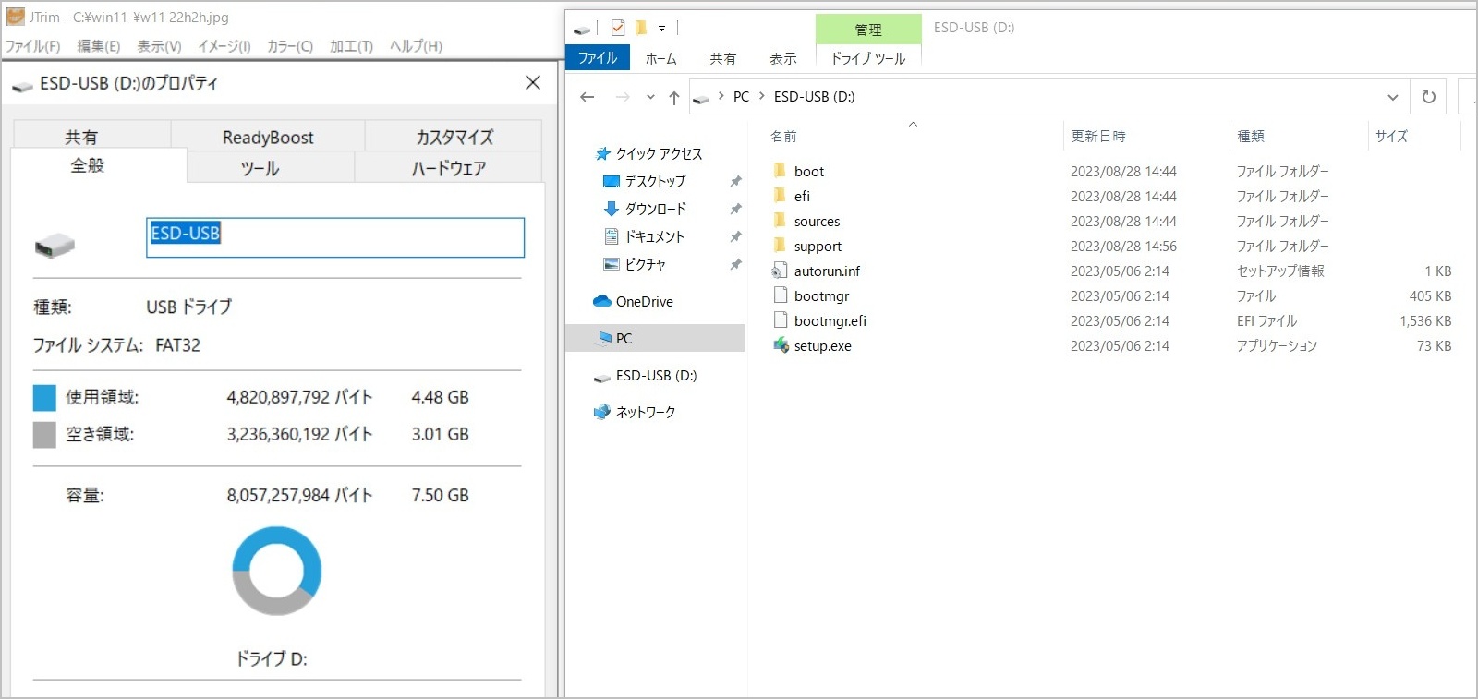Viewport: 1478px width, 699px height.
Task: Go up one folder level arrow
Action: tap(674, 97)
